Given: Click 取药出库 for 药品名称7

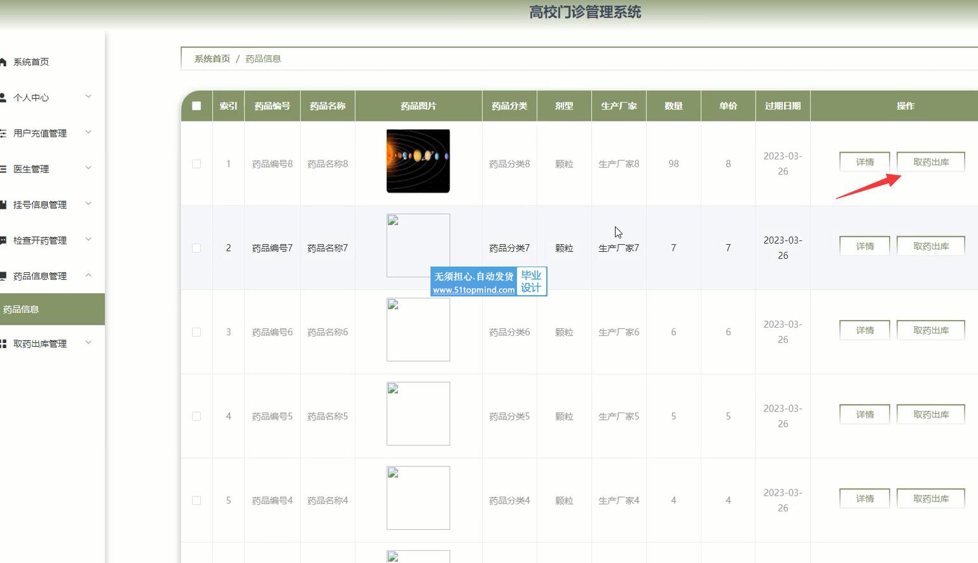Looking at the screenshot, I should pyautogui.click(x=931, y=246).
